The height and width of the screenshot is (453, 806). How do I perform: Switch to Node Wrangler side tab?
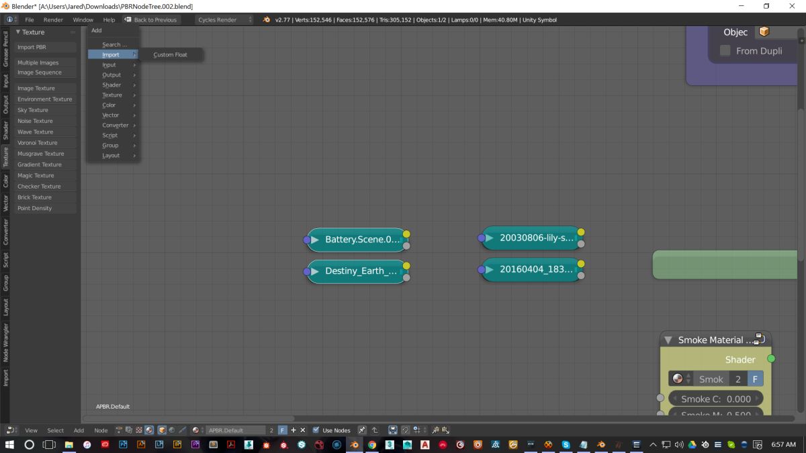6,342
